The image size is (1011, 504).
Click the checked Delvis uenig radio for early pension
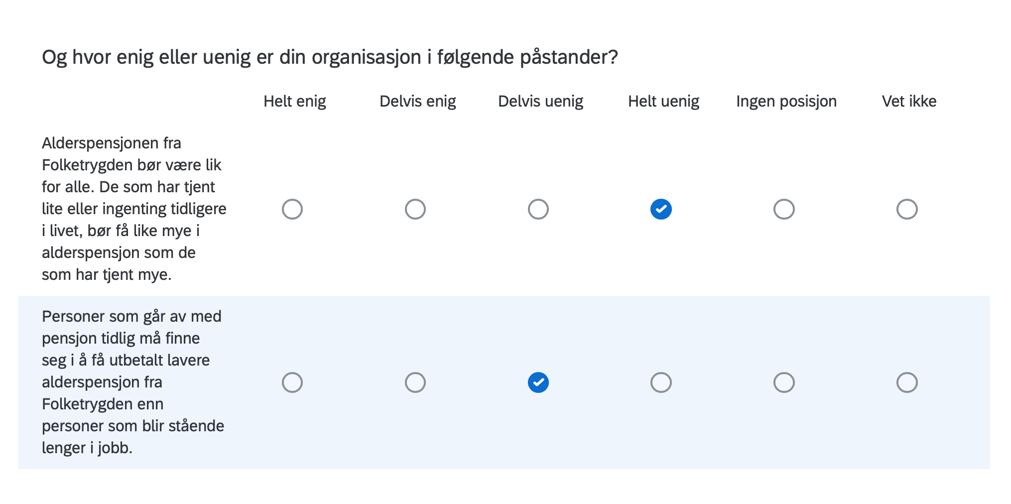(x=538, y=382)
